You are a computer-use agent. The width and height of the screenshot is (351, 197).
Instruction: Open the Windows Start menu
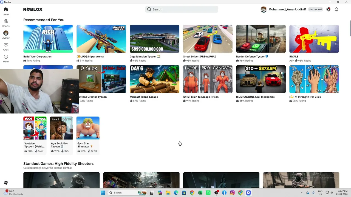click(103, 193)
